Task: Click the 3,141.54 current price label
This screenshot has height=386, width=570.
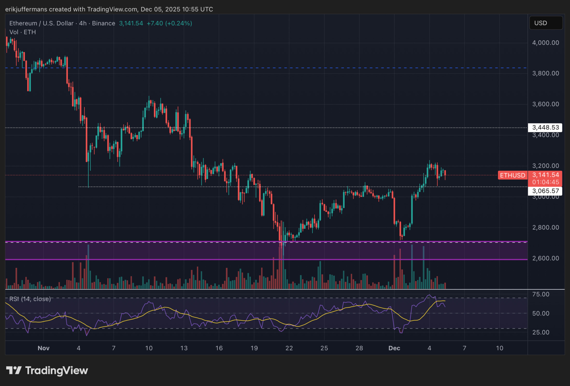Action: click(x=545, y=175)
